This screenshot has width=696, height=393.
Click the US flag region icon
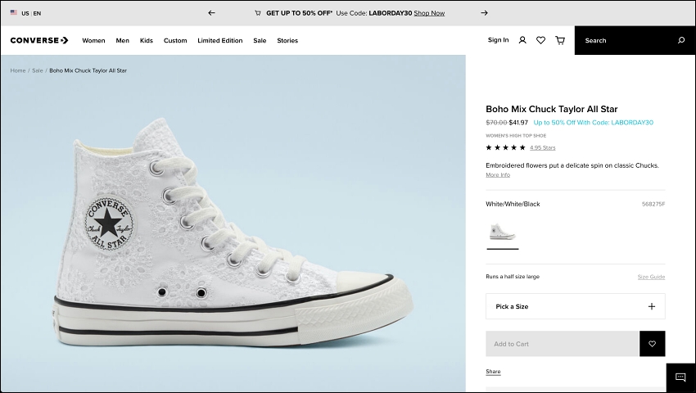tap(14, 13)
